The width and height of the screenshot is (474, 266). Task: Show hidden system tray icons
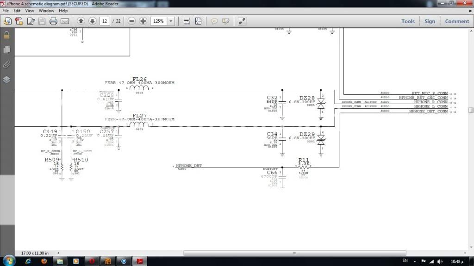coord(415,261)
